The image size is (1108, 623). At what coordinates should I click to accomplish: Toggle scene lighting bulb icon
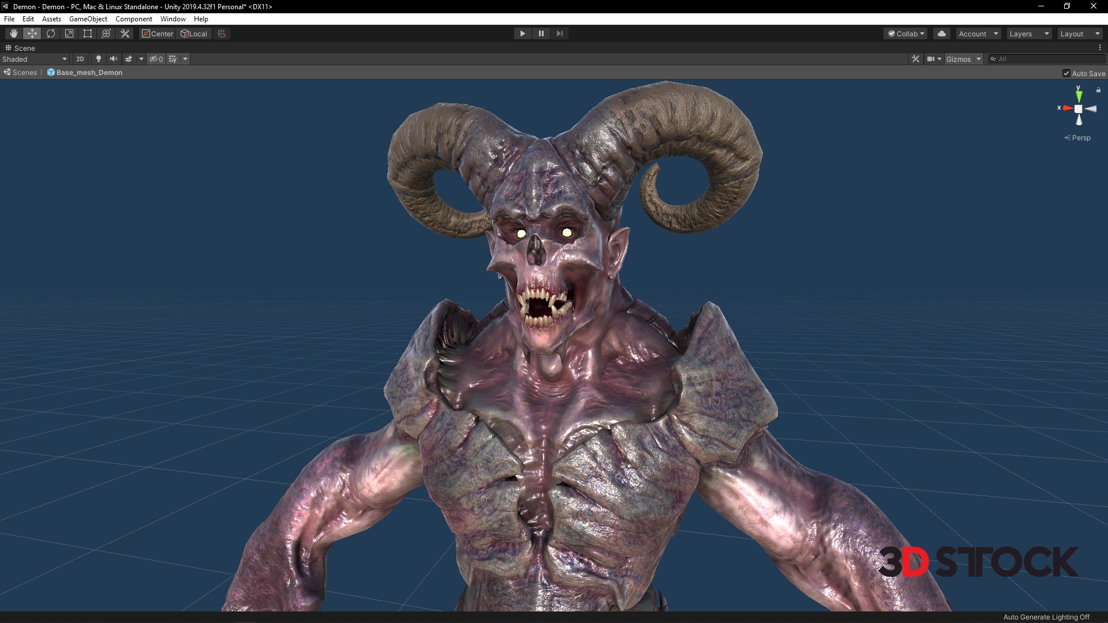[x=98, y=59]
